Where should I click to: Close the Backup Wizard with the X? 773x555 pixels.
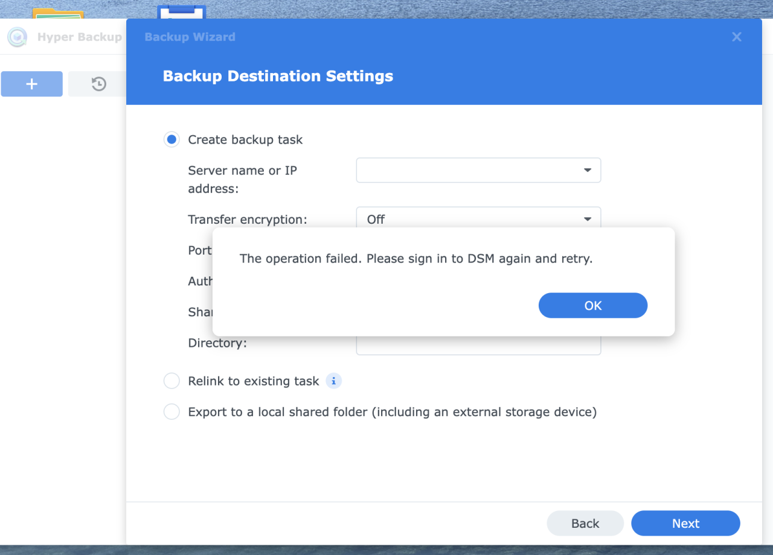tap(736, 37)
